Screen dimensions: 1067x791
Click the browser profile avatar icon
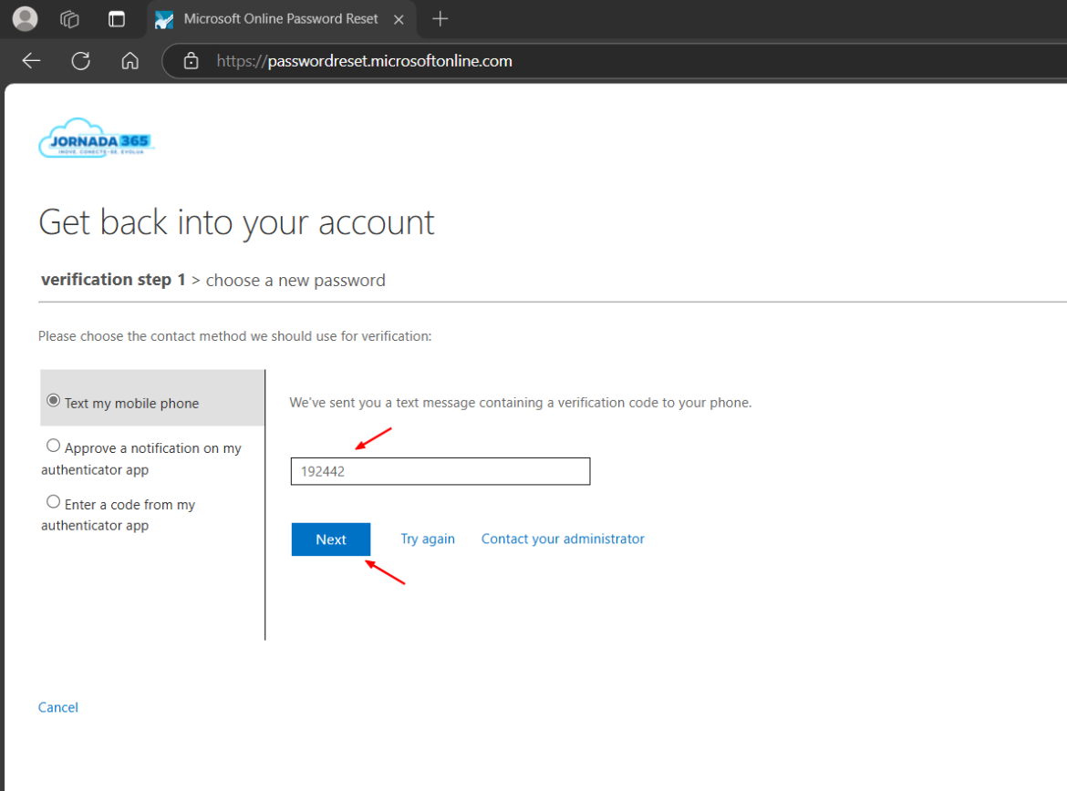(25, 18)
